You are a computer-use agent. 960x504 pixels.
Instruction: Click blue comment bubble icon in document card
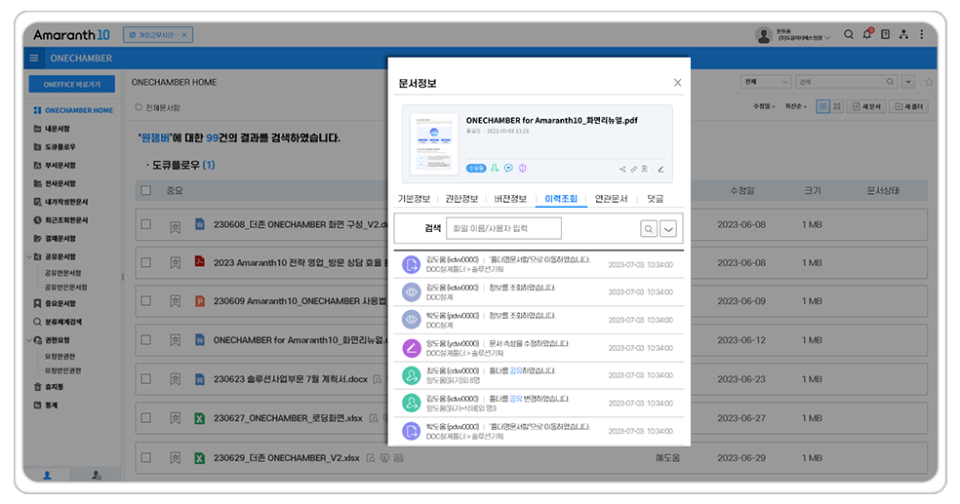508,169
